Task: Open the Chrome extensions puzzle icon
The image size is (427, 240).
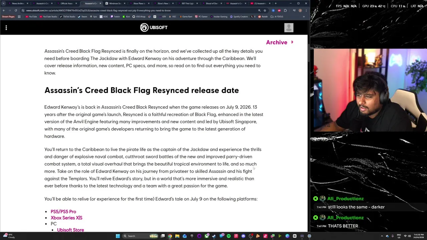Action: coord(285,10)
